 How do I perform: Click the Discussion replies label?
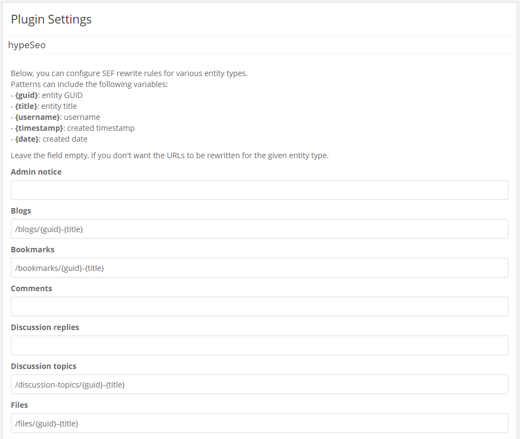tap(45, 327)
